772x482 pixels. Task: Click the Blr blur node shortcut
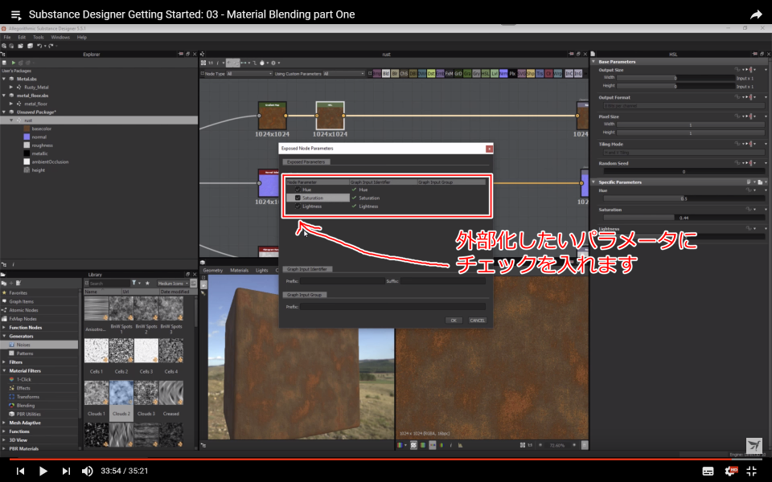click(x=395, y=74)
